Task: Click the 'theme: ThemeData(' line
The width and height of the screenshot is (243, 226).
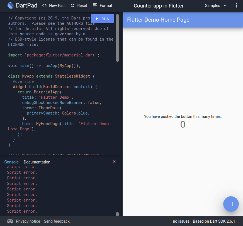Action: pos(42,108)
